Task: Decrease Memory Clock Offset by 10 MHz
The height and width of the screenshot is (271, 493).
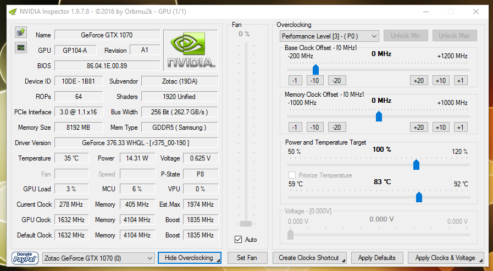Action: pos(315,128)
